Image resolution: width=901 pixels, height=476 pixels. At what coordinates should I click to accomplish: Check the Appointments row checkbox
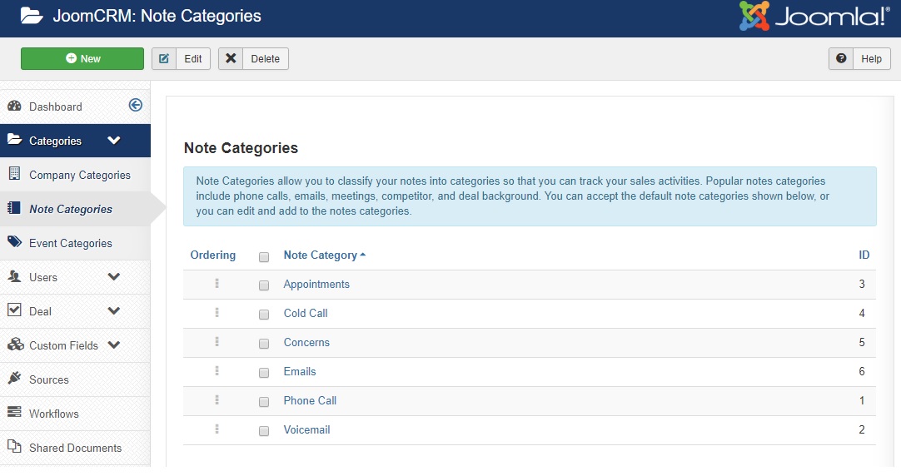(x=264, y=285)
